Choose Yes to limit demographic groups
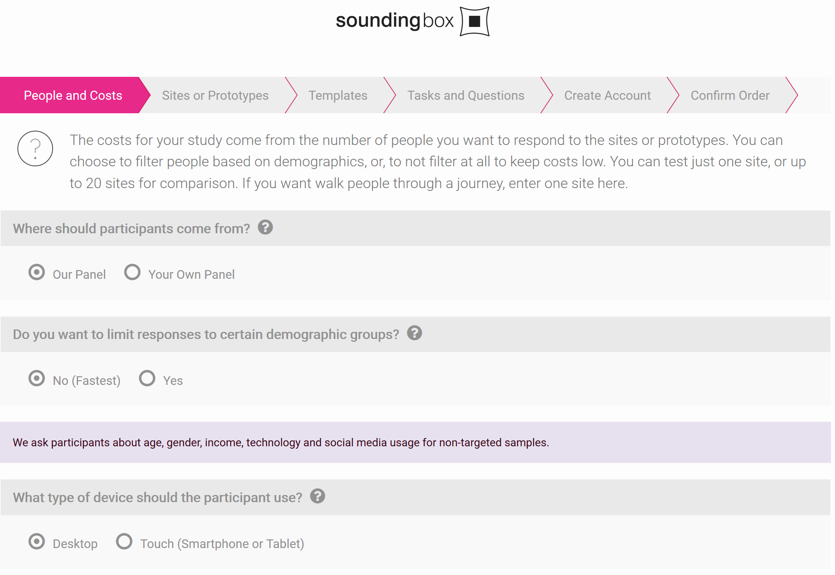Screen dimensions: 835x575 (147, 378)
